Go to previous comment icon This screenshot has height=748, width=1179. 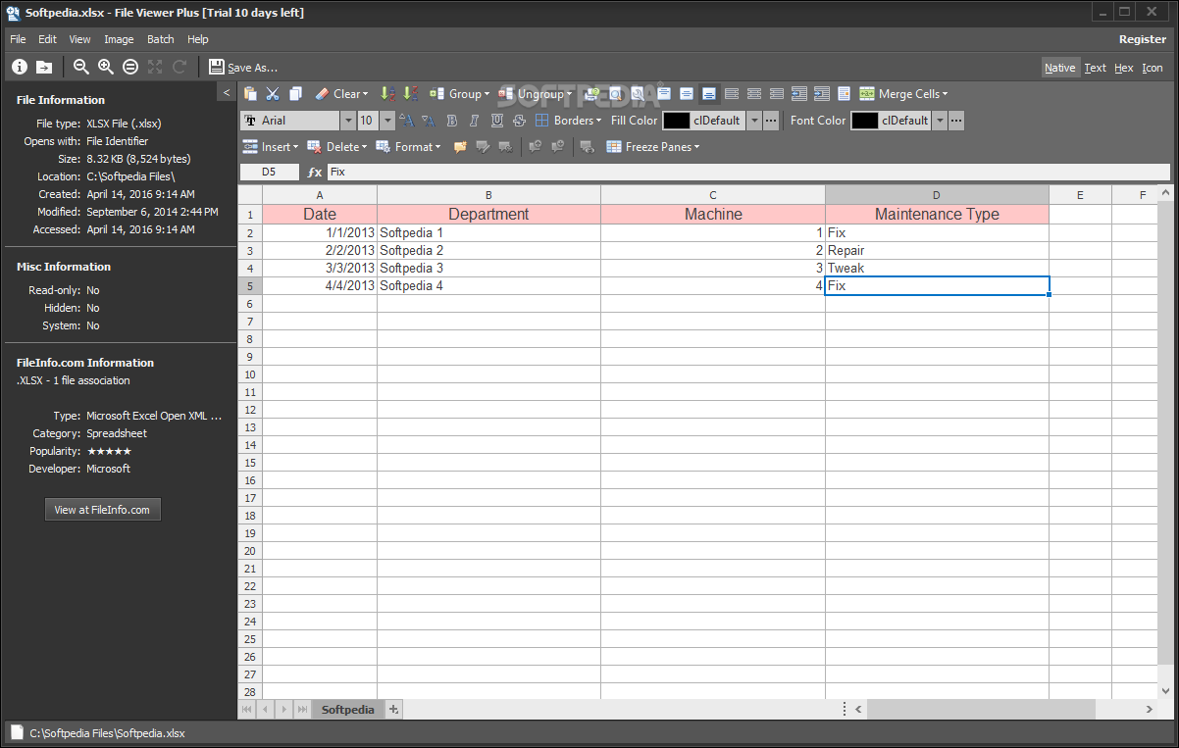[x=536, y=147]
